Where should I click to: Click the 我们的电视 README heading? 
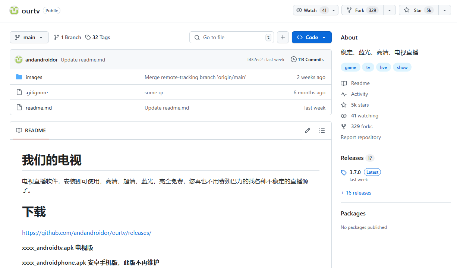(52, 160)
